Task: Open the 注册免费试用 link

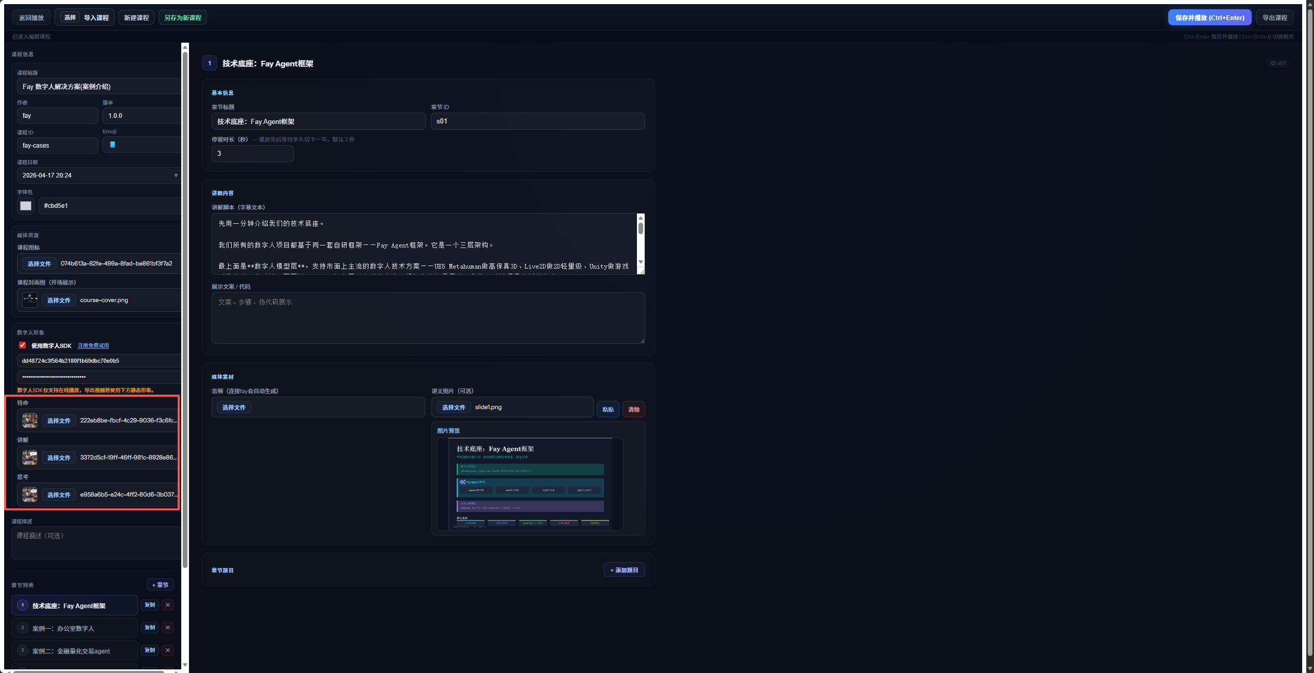Action: [x=93, y=346]
